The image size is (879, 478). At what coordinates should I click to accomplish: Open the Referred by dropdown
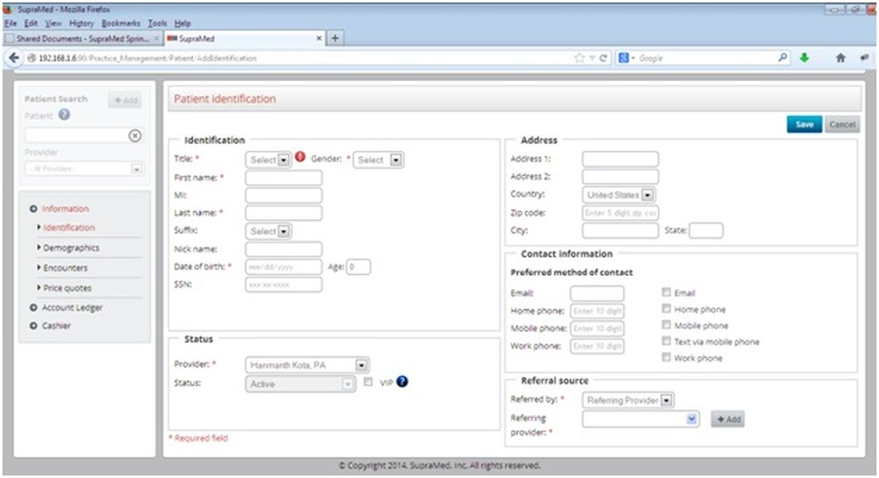pos(627,400)
